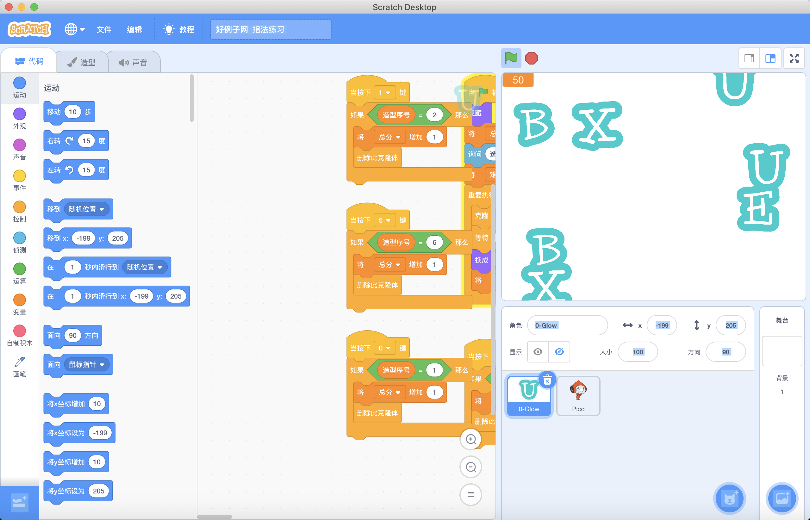Zoom in the code workspace
The height and width of the screenshot is (520, 810).
pos(471,439)
